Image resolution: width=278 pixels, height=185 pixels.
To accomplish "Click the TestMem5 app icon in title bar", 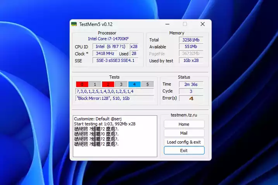I will (x=74, y=24).
